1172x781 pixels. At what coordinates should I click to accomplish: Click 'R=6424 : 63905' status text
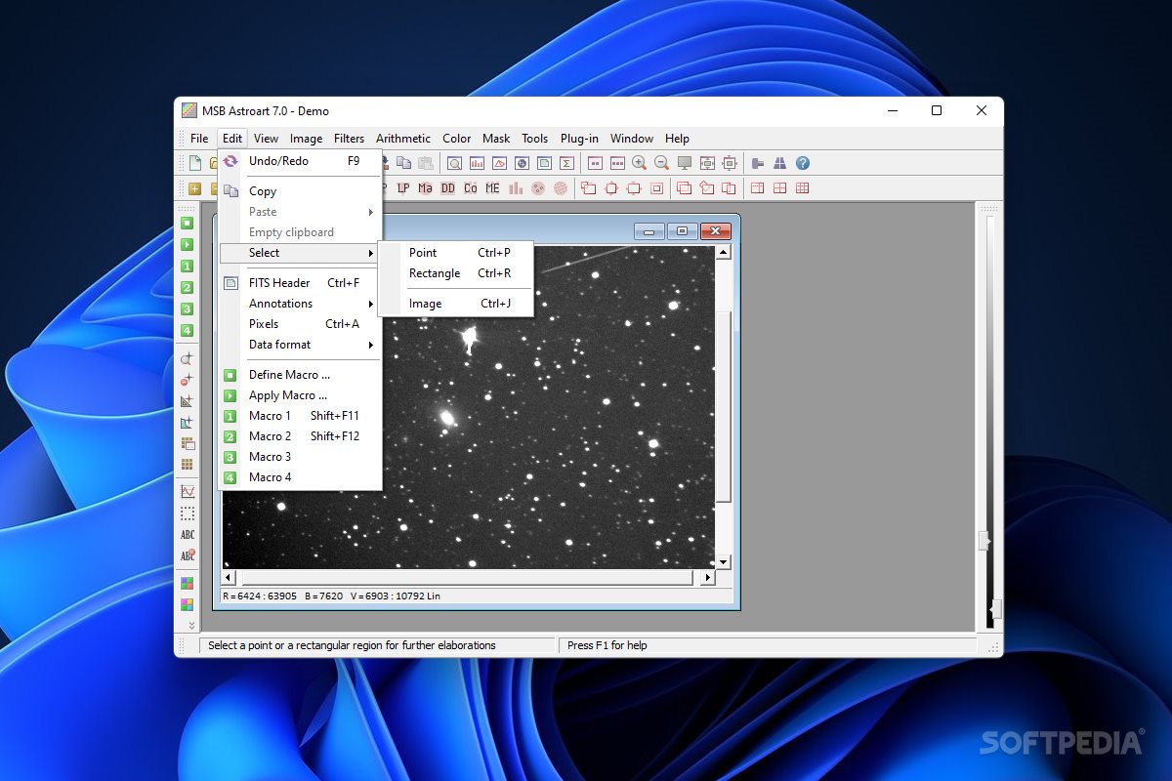(260, 596)
